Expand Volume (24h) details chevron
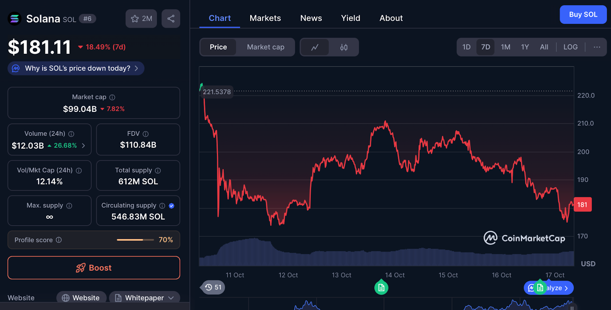The image size is (611, 310). [84, 145]
